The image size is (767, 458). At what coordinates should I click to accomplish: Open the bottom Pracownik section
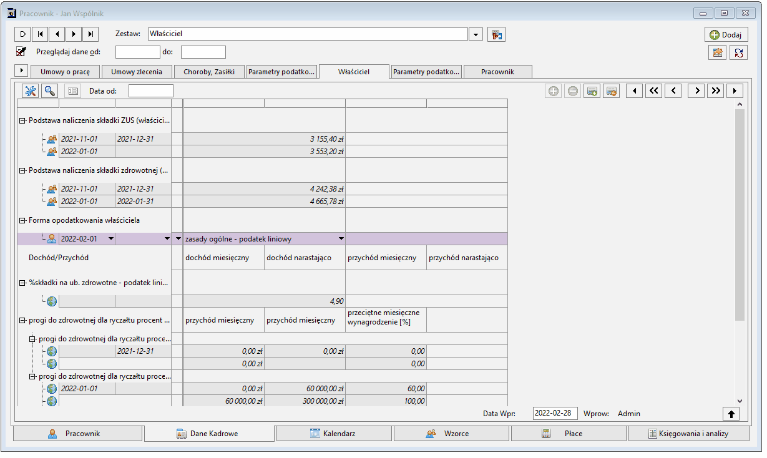[77, 434]
